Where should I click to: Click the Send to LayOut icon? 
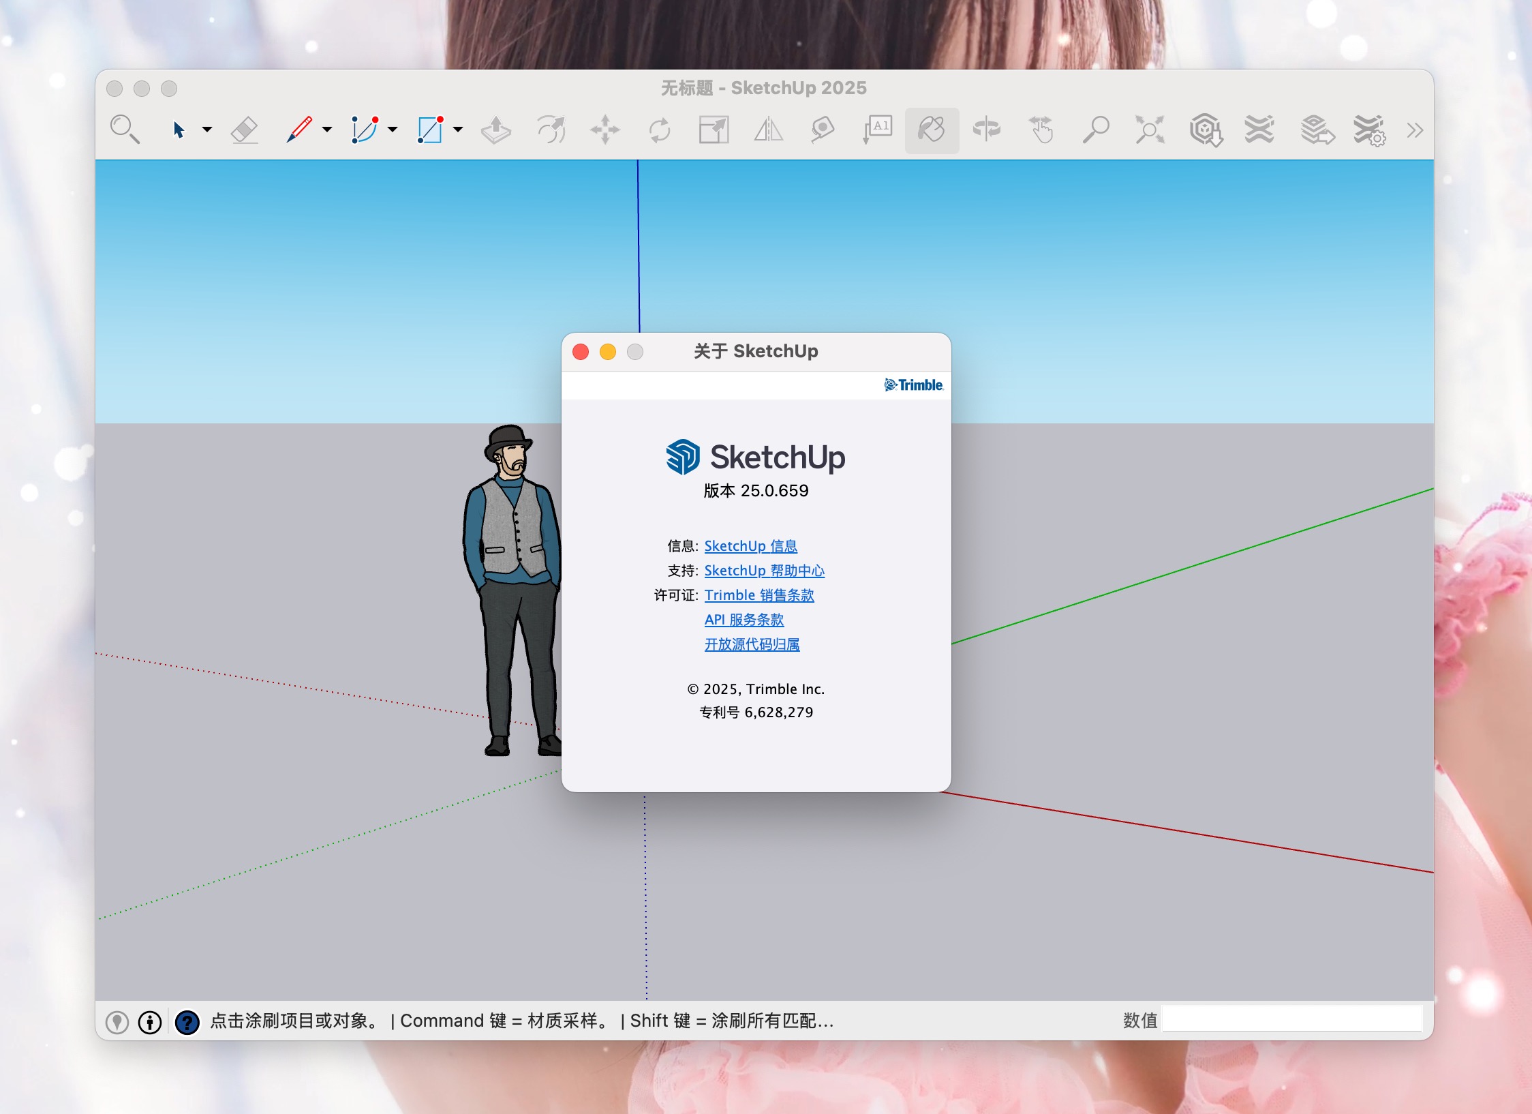1317,130
